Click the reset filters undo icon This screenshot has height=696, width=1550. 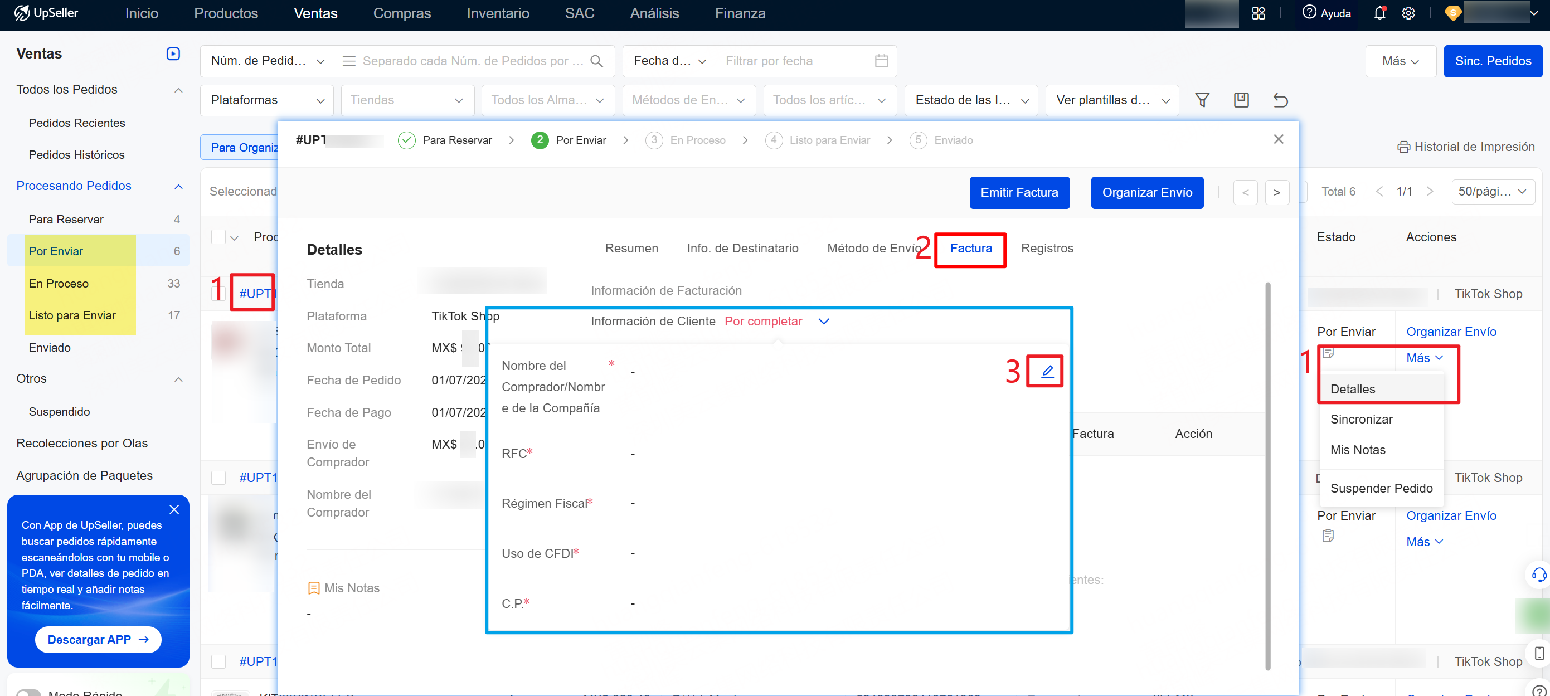pyautogui.click(x=1280, y=100)
